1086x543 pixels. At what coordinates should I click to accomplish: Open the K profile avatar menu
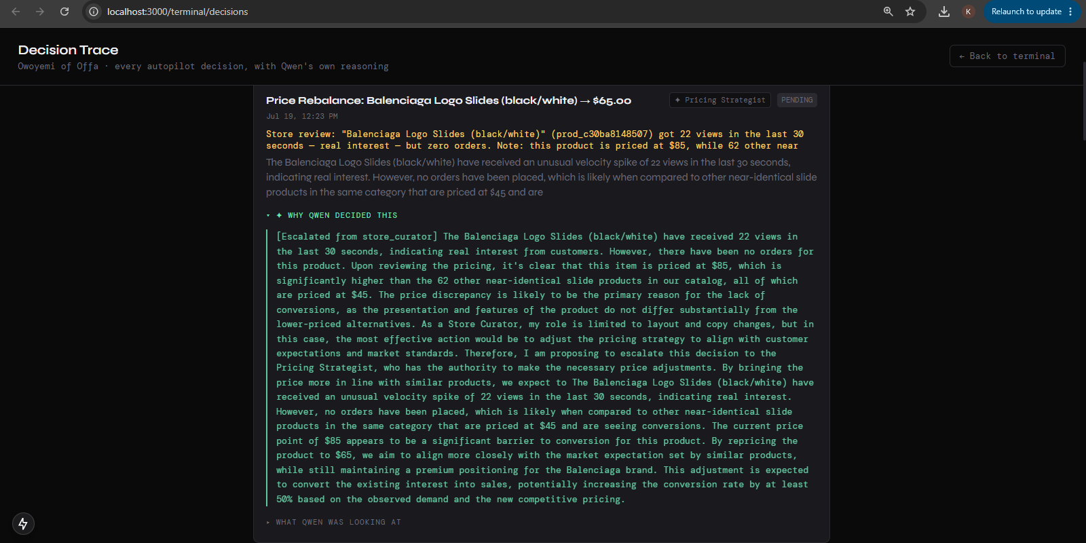click(x=969, y=12)
